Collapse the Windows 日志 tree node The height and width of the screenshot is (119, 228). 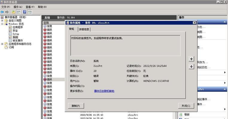pyautogui.click(x=2, y=24)
